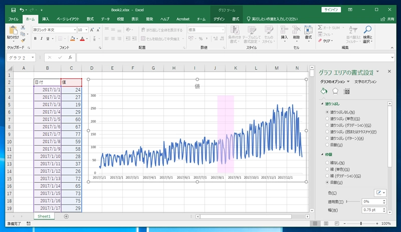Select Pattern fill radio option
This screenshot has width=401, height=232.
point(327,138)
